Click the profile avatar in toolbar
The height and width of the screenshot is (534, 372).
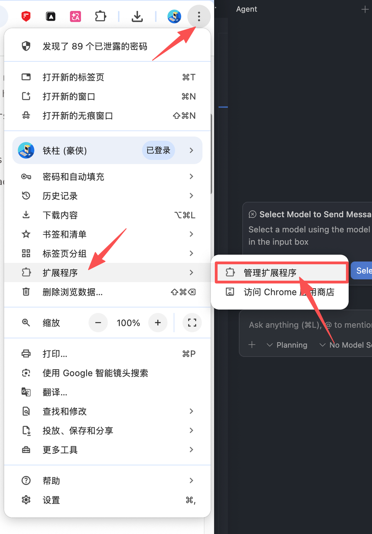(x=174, y=17)
